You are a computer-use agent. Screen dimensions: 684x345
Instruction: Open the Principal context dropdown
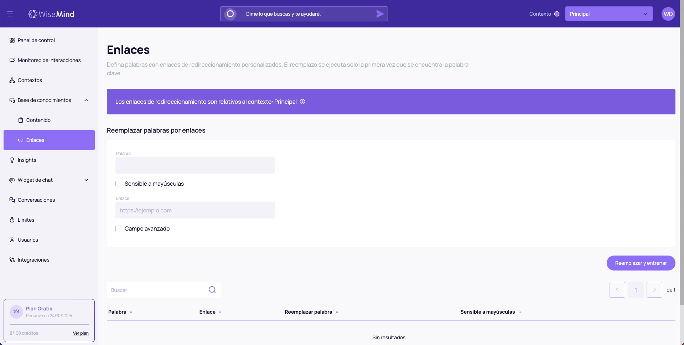[x=608, y=14]
